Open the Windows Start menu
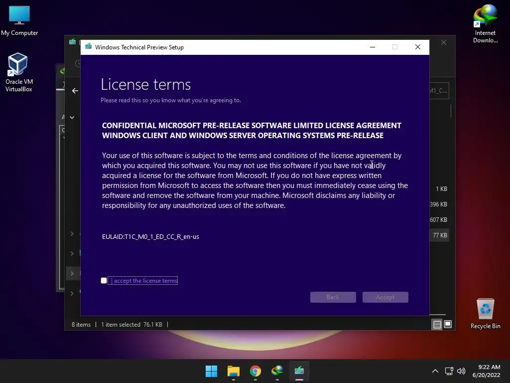 211,371
